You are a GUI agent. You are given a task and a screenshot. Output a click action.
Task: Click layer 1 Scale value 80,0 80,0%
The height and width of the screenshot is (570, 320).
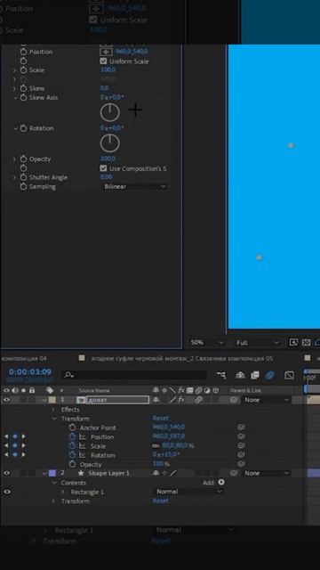177,445
